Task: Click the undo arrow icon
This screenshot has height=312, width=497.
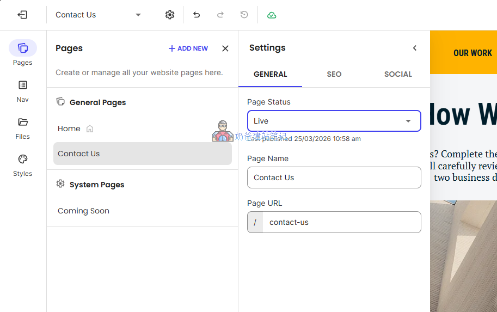Action: [x=197, y=15]
